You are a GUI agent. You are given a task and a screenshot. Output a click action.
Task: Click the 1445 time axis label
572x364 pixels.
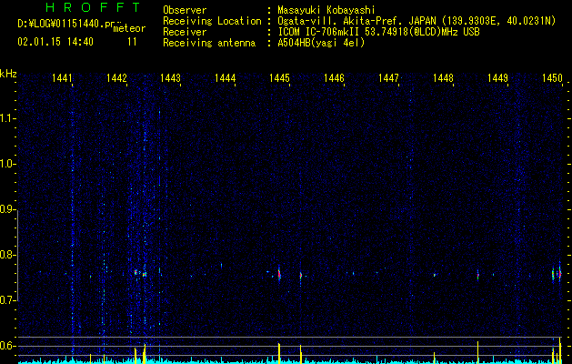[x=279, y=77]
